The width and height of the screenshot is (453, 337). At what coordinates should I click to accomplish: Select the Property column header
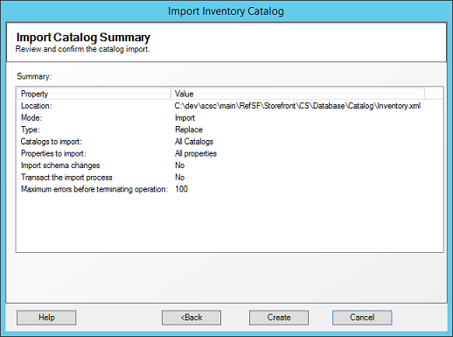[x=94, y=94]
